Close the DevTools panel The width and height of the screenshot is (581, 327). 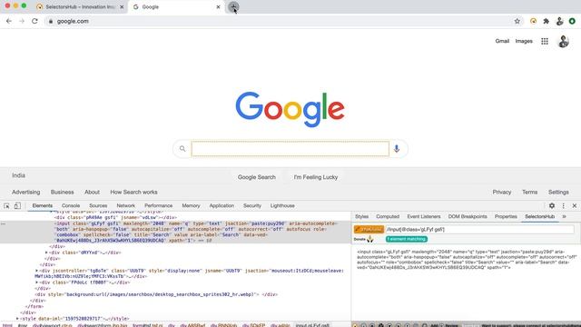click(x=575, y=205)
